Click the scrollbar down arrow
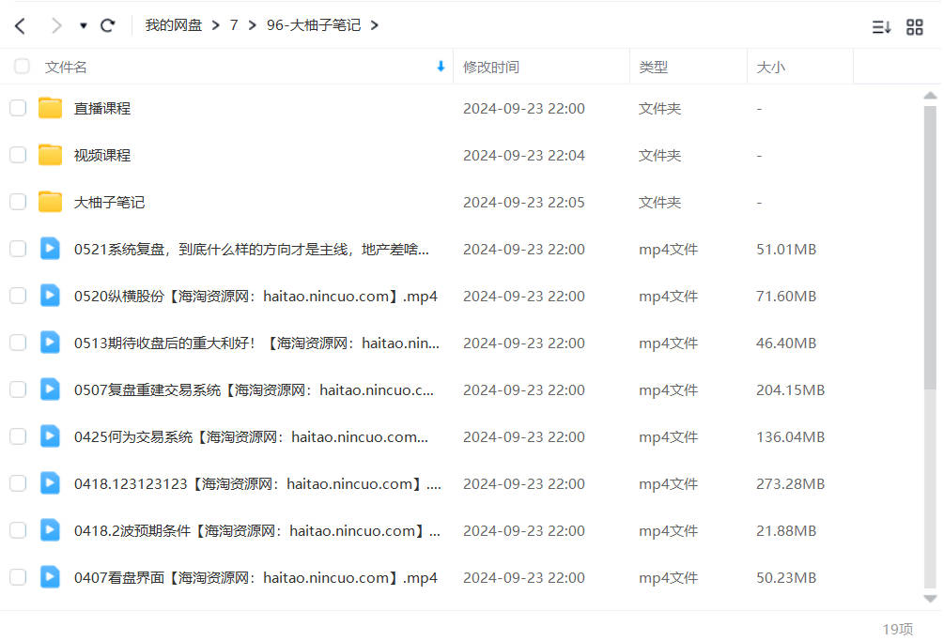This screenshot has width=944, height=641. coord(930,599)
